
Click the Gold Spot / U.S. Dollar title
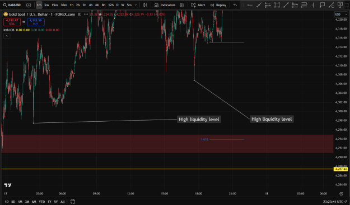pos(42,15)
